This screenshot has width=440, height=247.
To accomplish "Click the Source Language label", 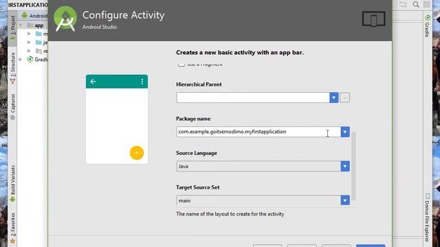I will pos(197,153).
